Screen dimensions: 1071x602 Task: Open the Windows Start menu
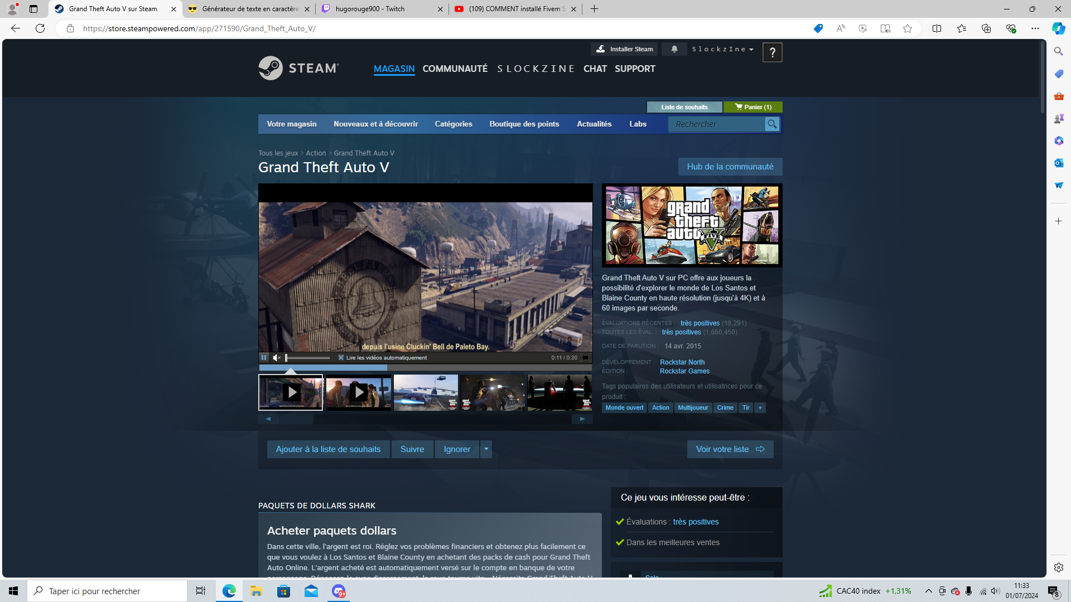(x=13, y=591)
